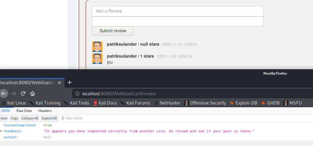Reload the current page
Image resolution: width=313 pixels, height=146 pixels.
(23, 93)
